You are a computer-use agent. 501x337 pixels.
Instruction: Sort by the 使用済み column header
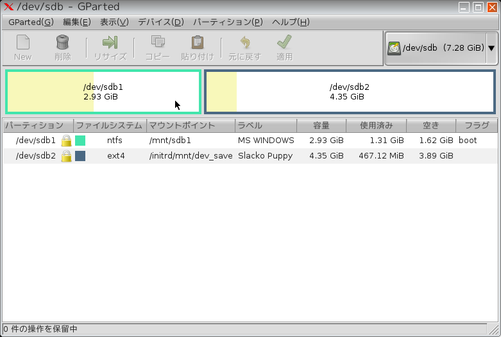pos(377,125)
